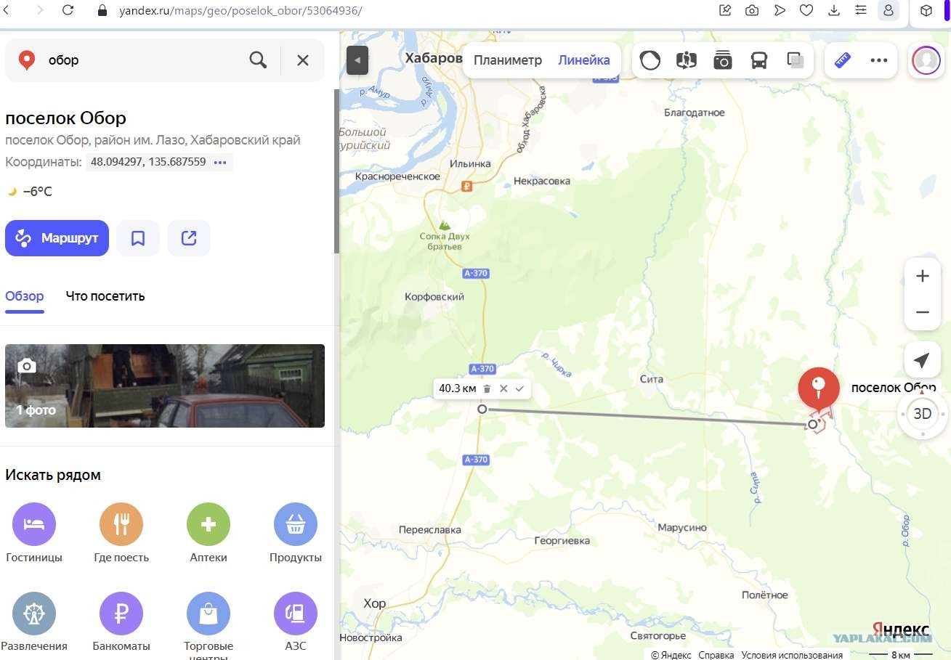This screenshot has width=951, height=660.
Task: Open the browser edit-note icon
Action: 724,10
